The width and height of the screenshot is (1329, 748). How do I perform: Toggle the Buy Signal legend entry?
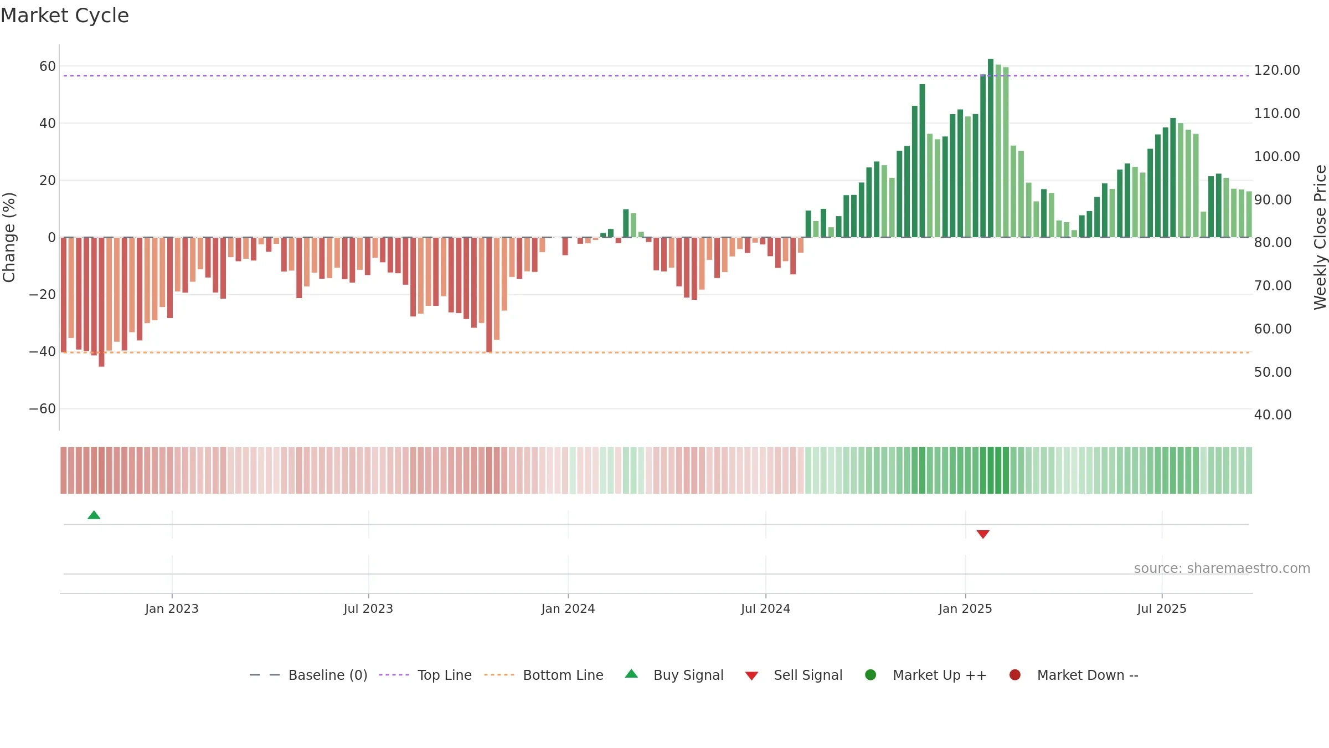(674, 675)
